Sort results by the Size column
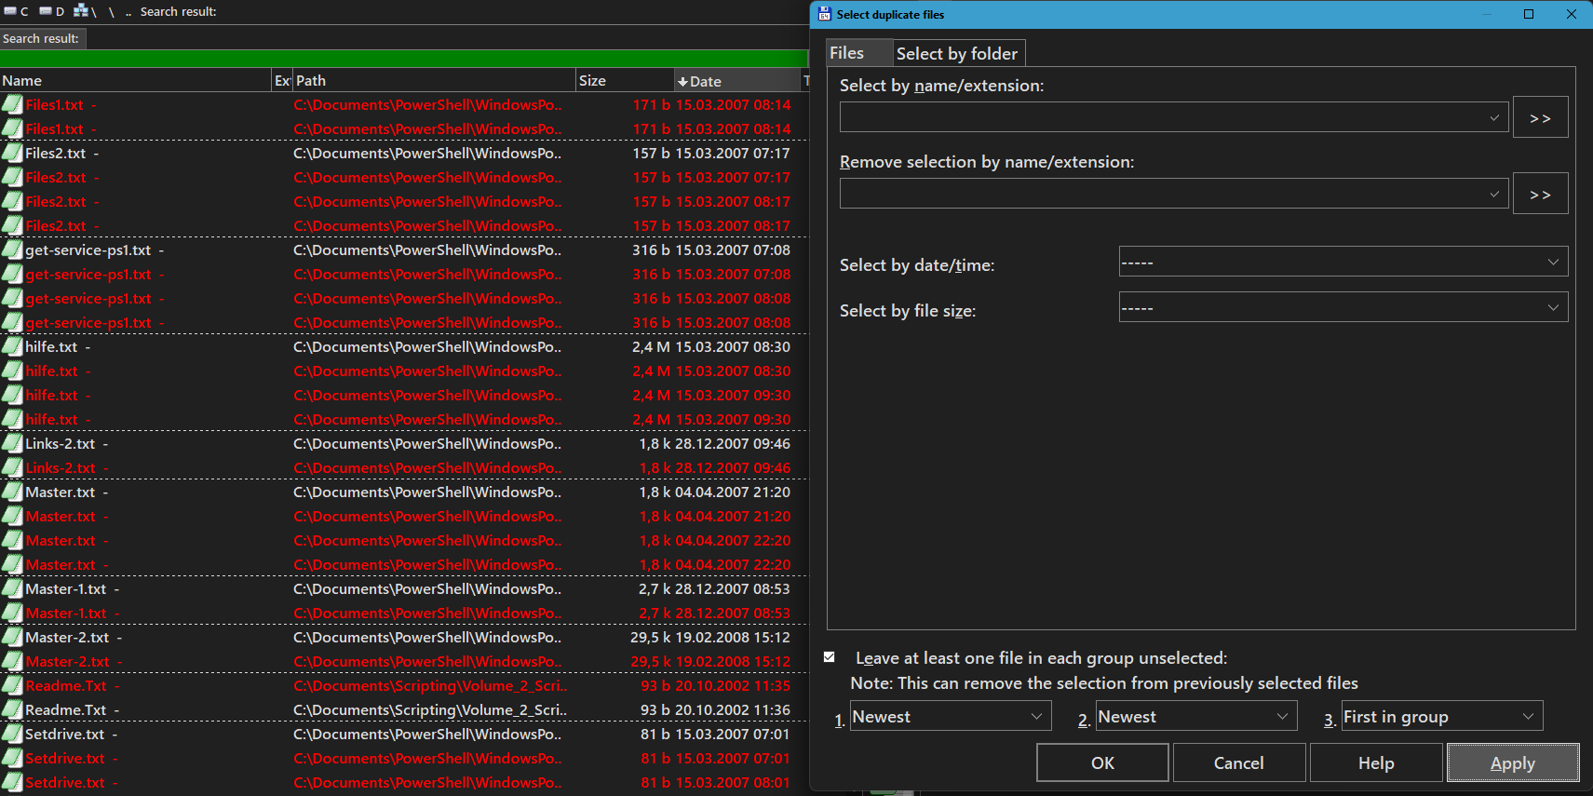This screenshot has height=796, width=1593. pyautogui.click(x=624, y=81)
